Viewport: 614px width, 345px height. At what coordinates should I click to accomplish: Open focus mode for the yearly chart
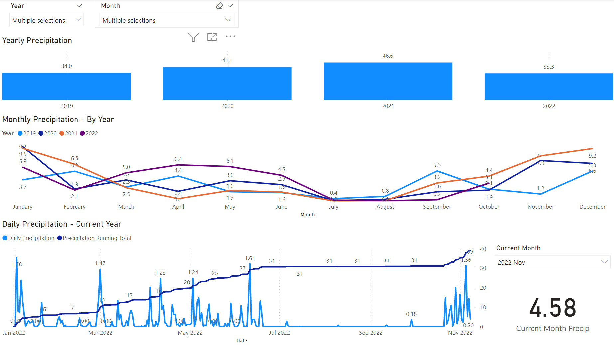tap(212, 37)
